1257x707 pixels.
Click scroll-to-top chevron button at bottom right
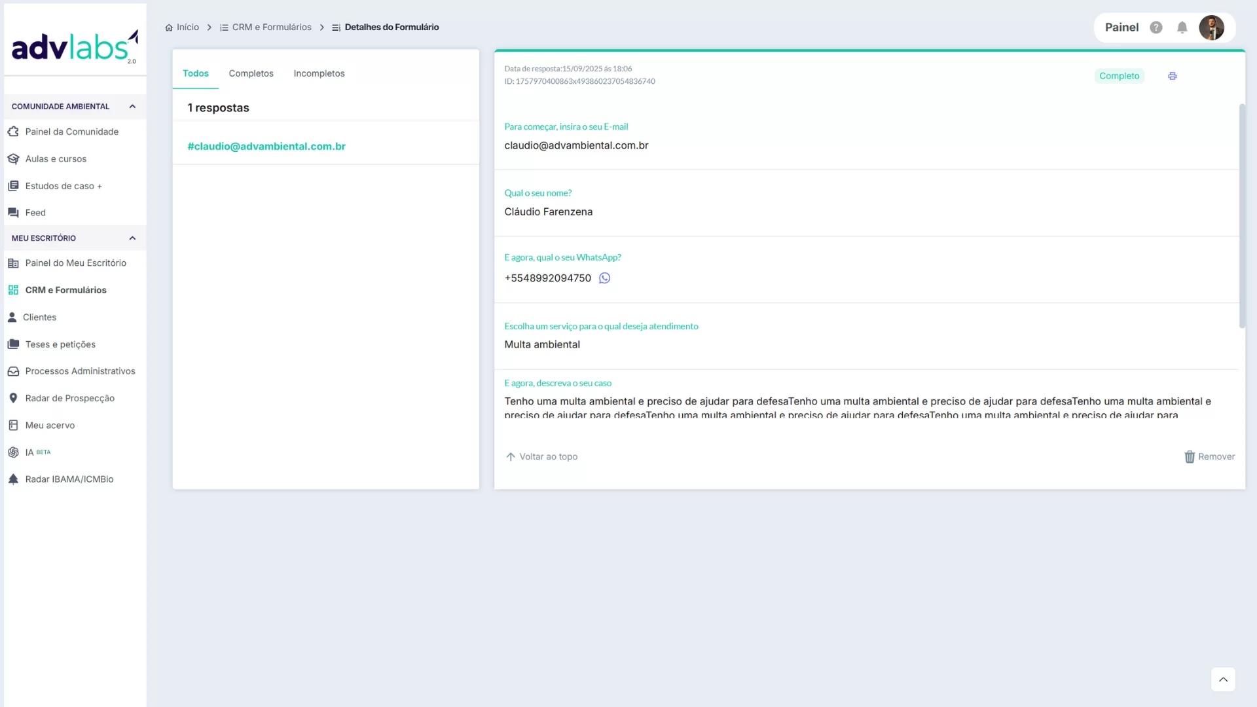click(1222, 680)
